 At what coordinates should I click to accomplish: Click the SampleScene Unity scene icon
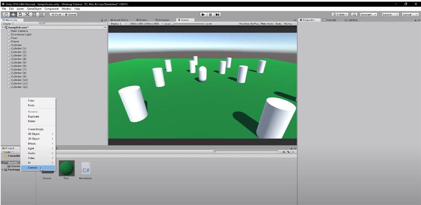[6, 28]
